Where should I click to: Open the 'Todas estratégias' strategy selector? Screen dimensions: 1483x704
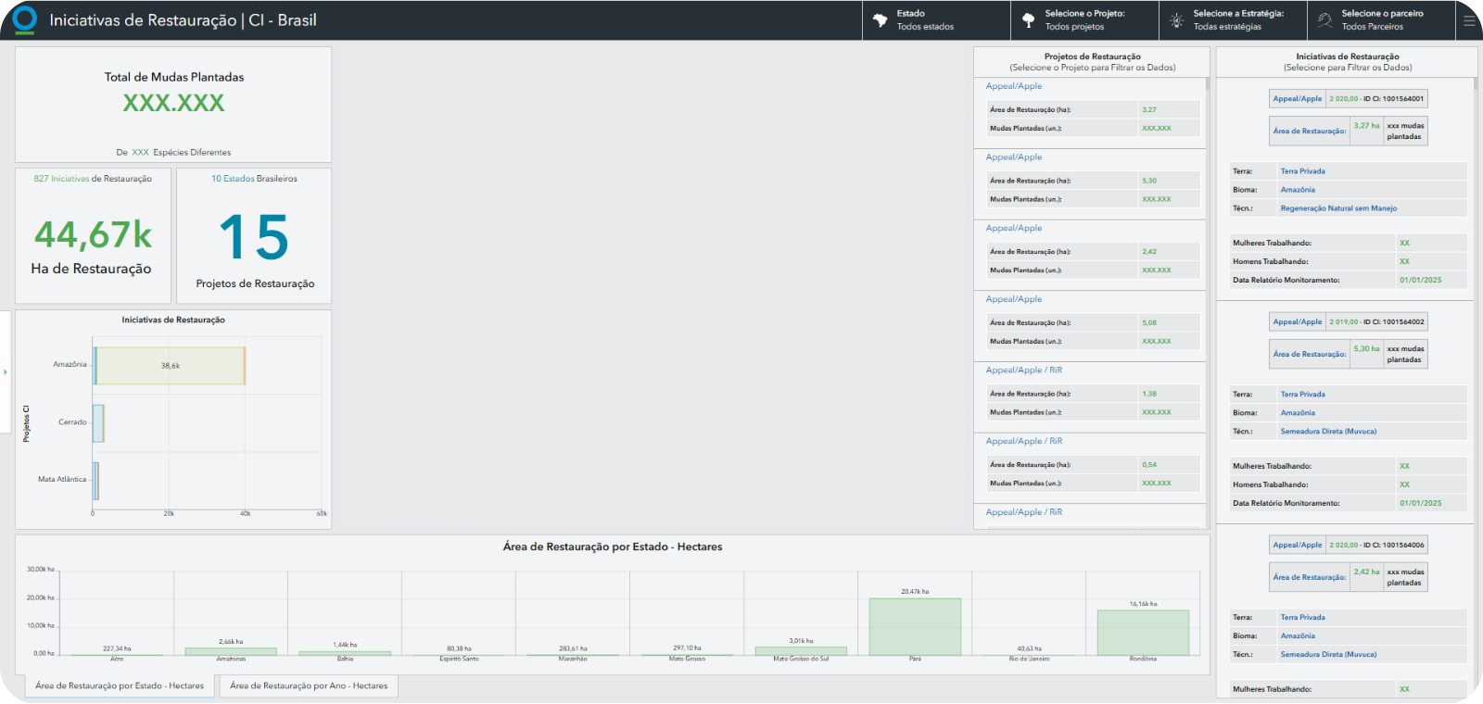(x=1233, y=20)
